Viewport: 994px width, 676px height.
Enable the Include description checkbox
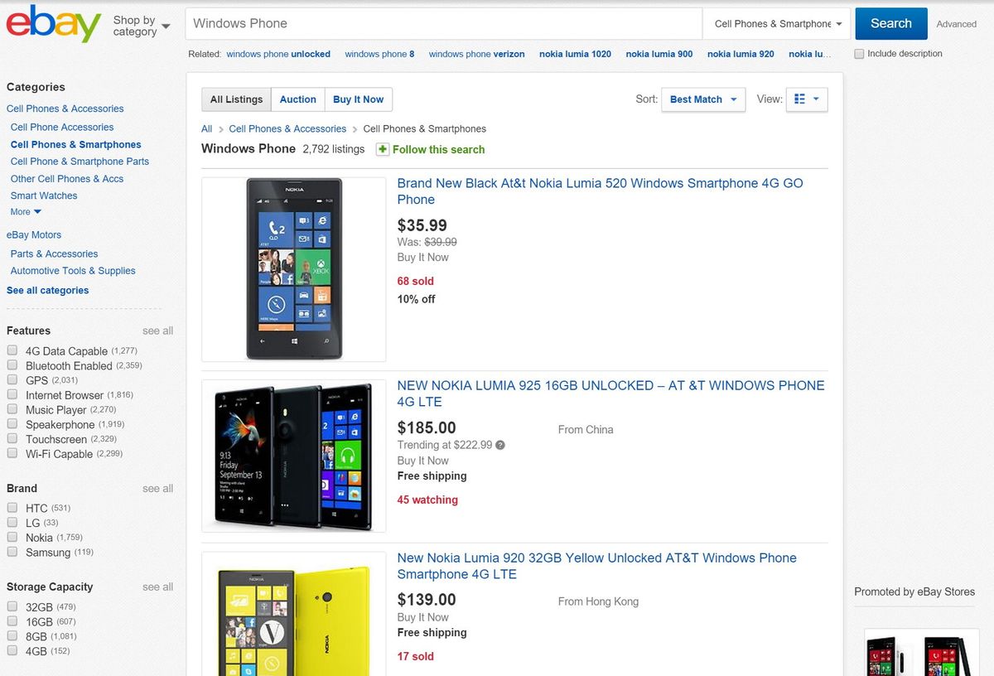coord(859,53)
